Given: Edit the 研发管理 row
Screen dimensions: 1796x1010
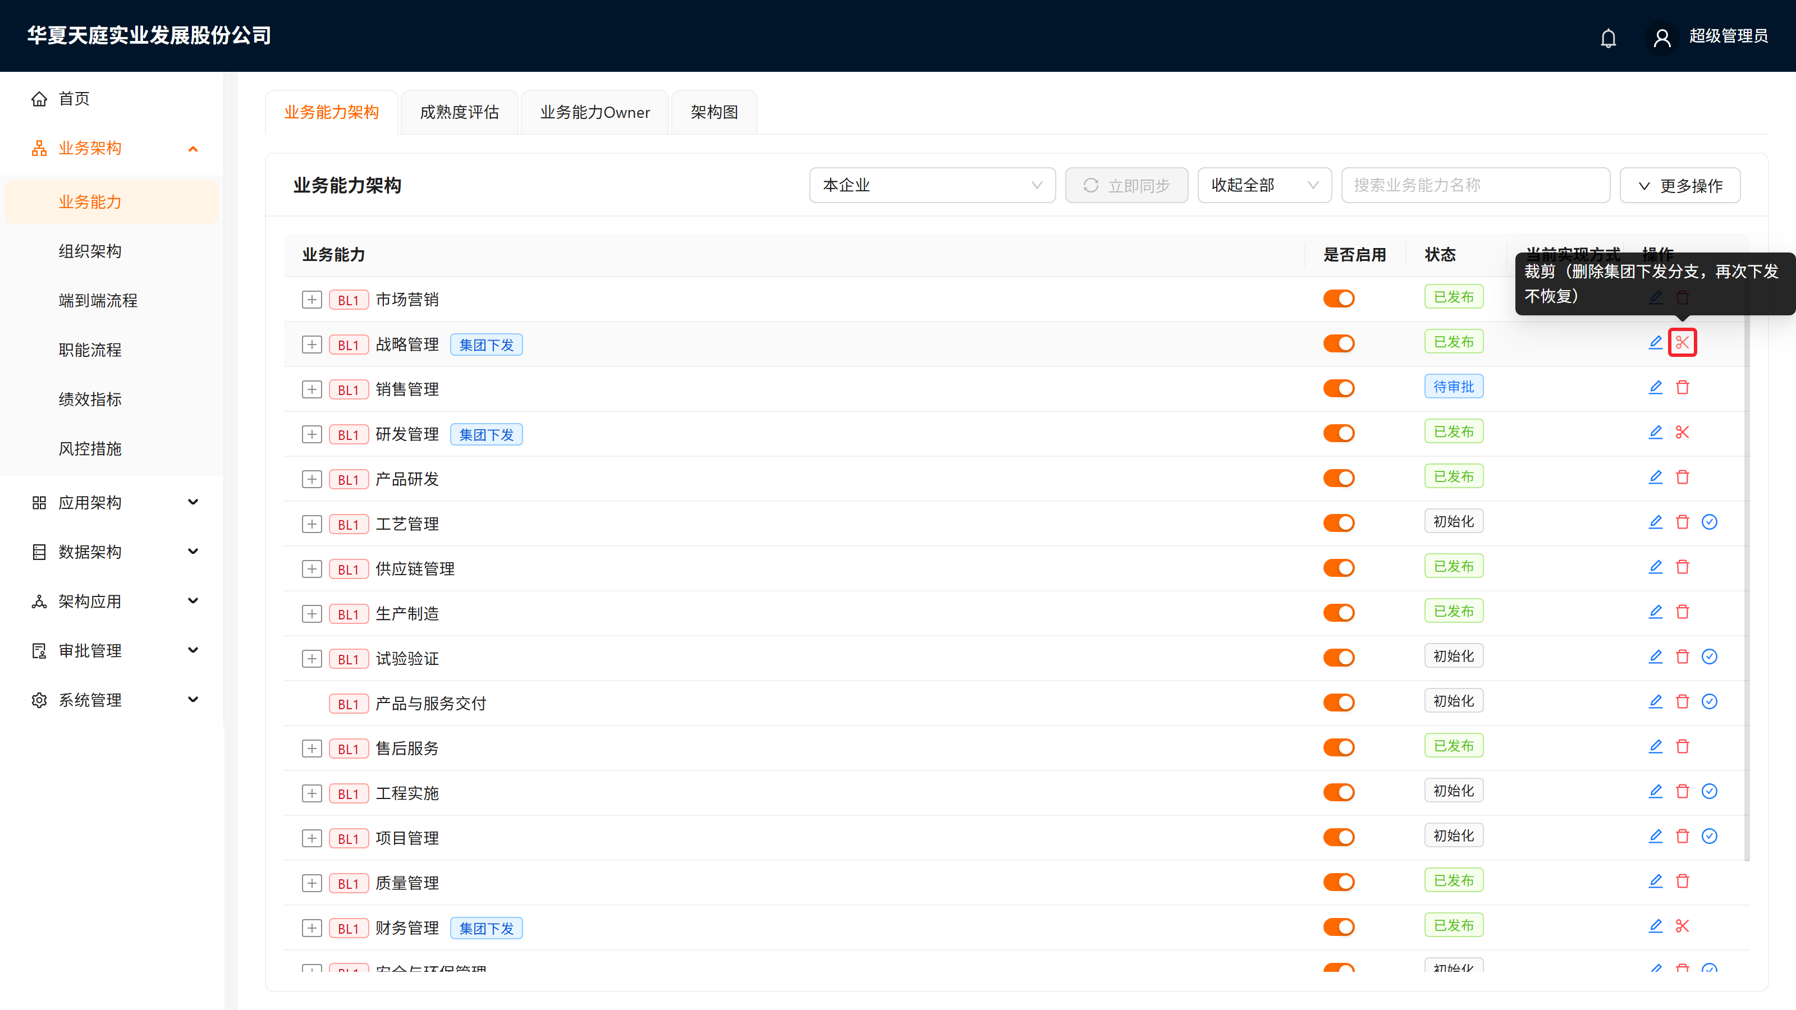Looking at the screenshot, I should point(1655,432).
